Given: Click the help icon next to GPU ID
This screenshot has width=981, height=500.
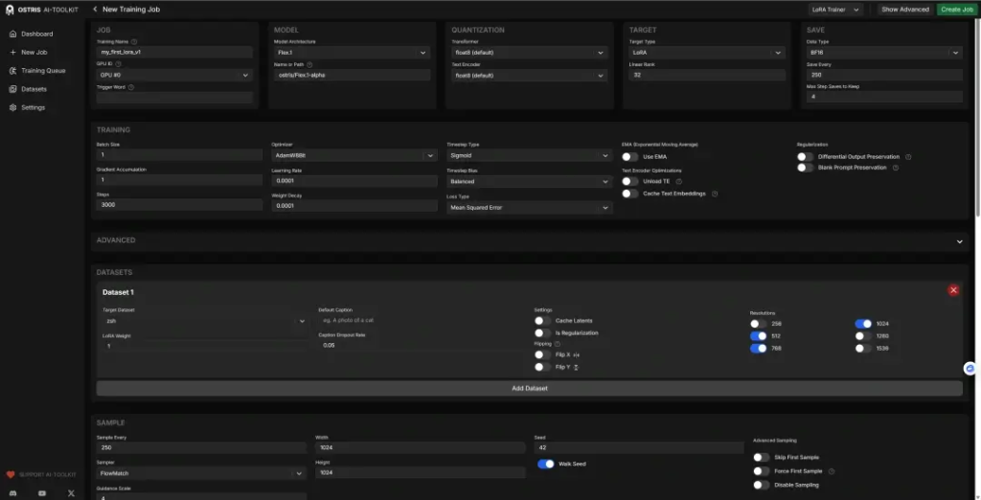Looking at the screenshot, I should pos(118,64).
